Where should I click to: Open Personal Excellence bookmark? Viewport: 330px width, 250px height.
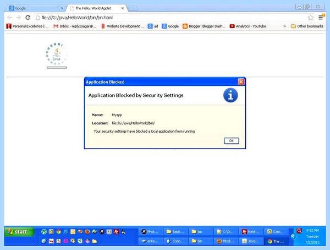coord(28,26)
